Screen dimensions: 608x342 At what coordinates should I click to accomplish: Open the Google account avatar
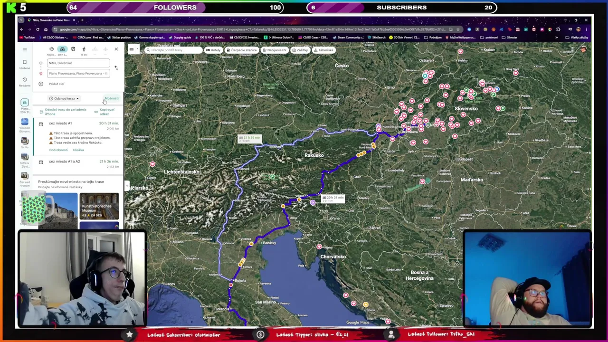pos(583,49)
